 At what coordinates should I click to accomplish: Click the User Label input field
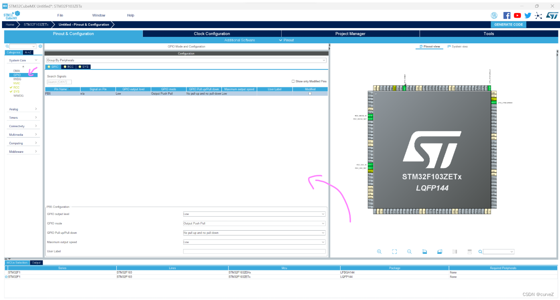click(254, 251)
